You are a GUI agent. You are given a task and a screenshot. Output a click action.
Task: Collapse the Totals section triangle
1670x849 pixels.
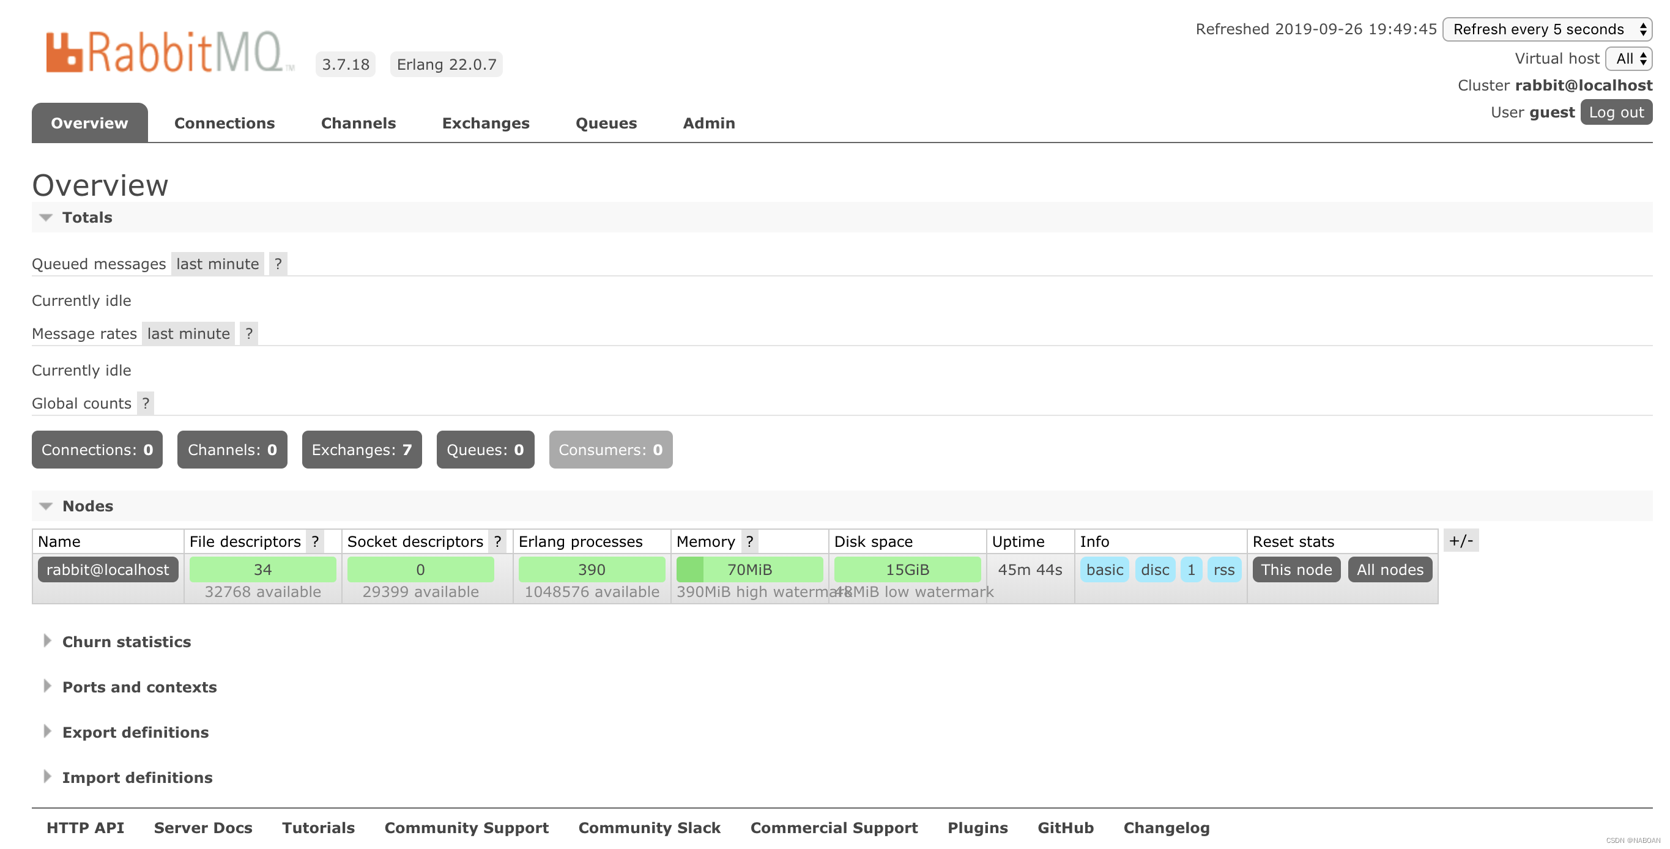click(x=45, y=218)
